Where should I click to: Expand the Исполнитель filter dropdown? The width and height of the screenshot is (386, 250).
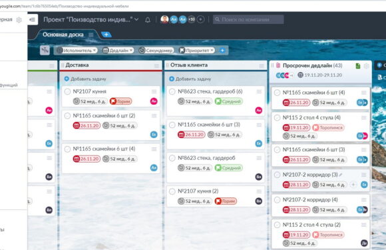pos(77,50)
